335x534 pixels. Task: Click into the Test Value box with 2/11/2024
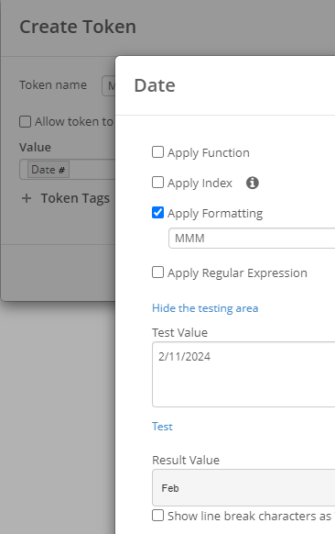point(243,374)
